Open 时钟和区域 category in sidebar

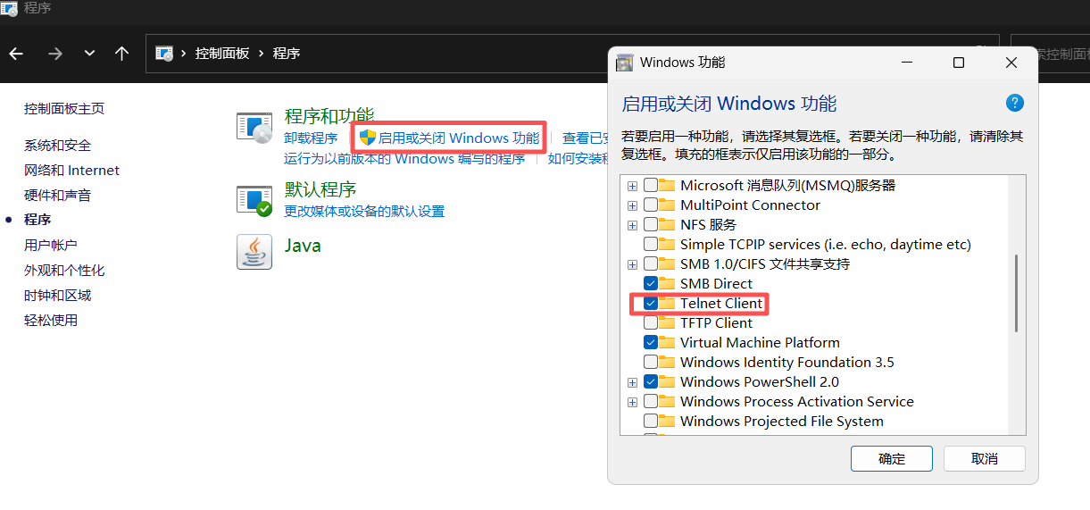[x=57, y=296]
